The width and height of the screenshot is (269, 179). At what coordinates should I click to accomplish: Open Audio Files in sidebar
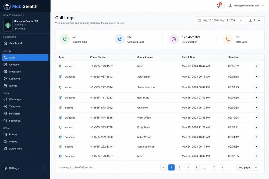[x=25, y=149]
